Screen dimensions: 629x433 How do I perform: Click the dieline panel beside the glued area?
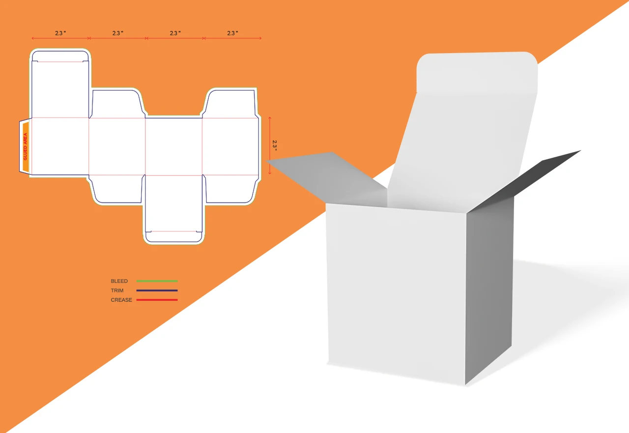[x=60, y=146]
